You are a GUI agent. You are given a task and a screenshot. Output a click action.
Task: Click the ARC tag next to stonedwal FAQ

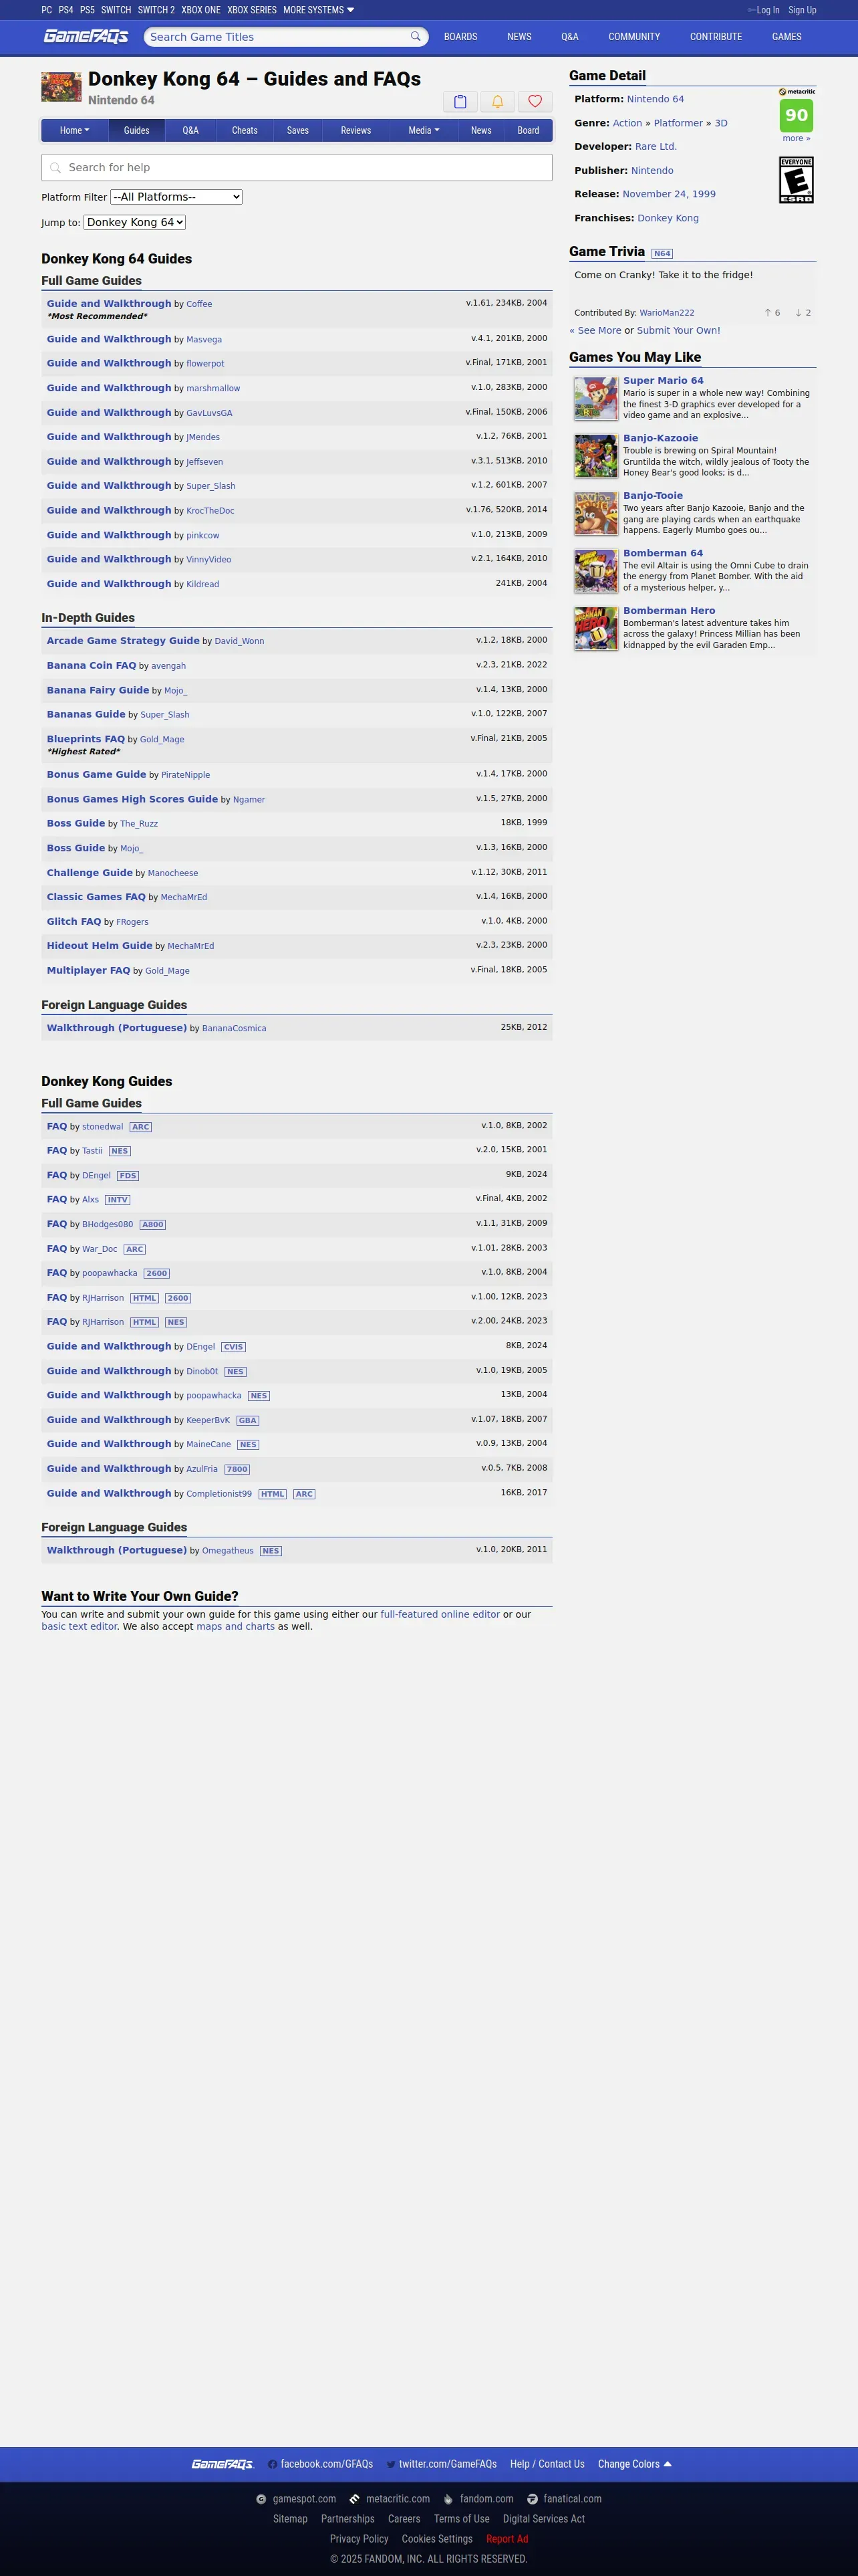(x=141, y=1127)
